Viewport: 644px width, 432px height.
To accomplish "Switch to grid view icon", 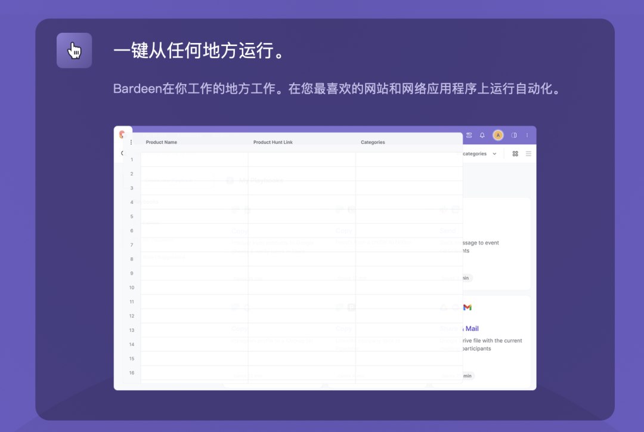I will pyautogui.click(x=515, y=154).
